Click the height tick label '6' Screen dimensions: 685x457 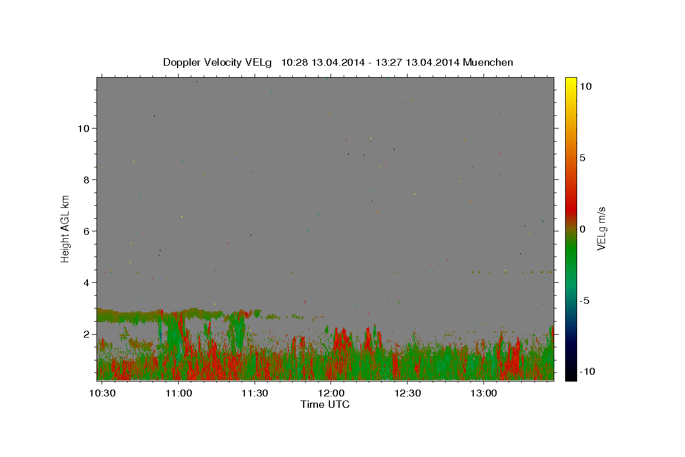click(86, 231)
